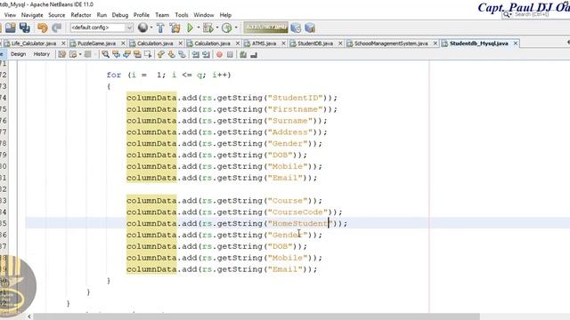Viewport: 570px width, 320px height.
Task: Click the Find Selection magnifier icon
Action: point(105,54)
